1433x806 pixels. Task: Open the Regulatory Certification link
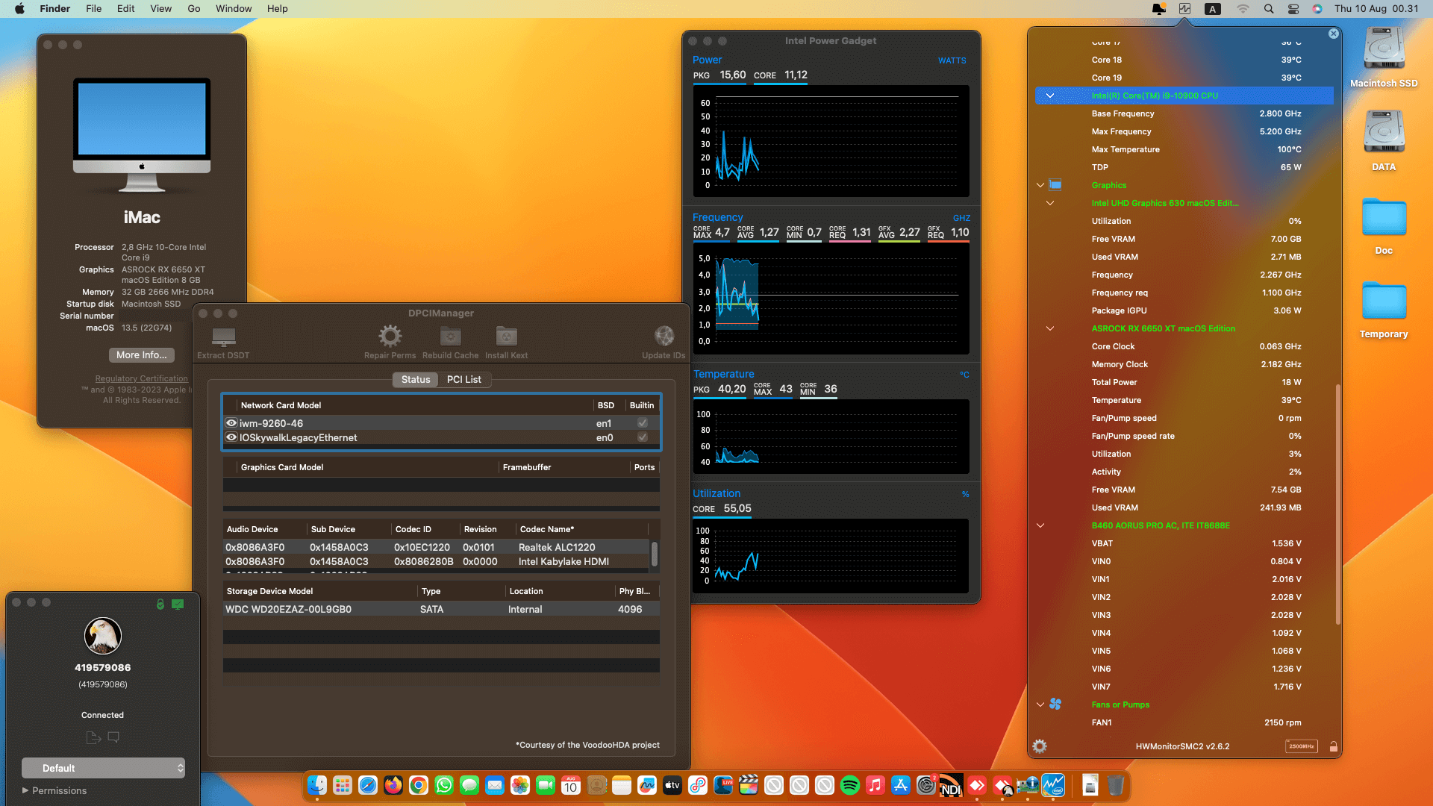tap(140, 378)
